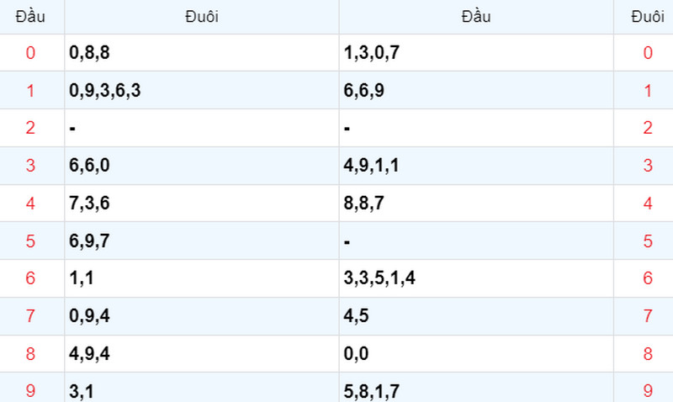Click the cell with 8,8,7
673x402 pixels.
(476, 204)
